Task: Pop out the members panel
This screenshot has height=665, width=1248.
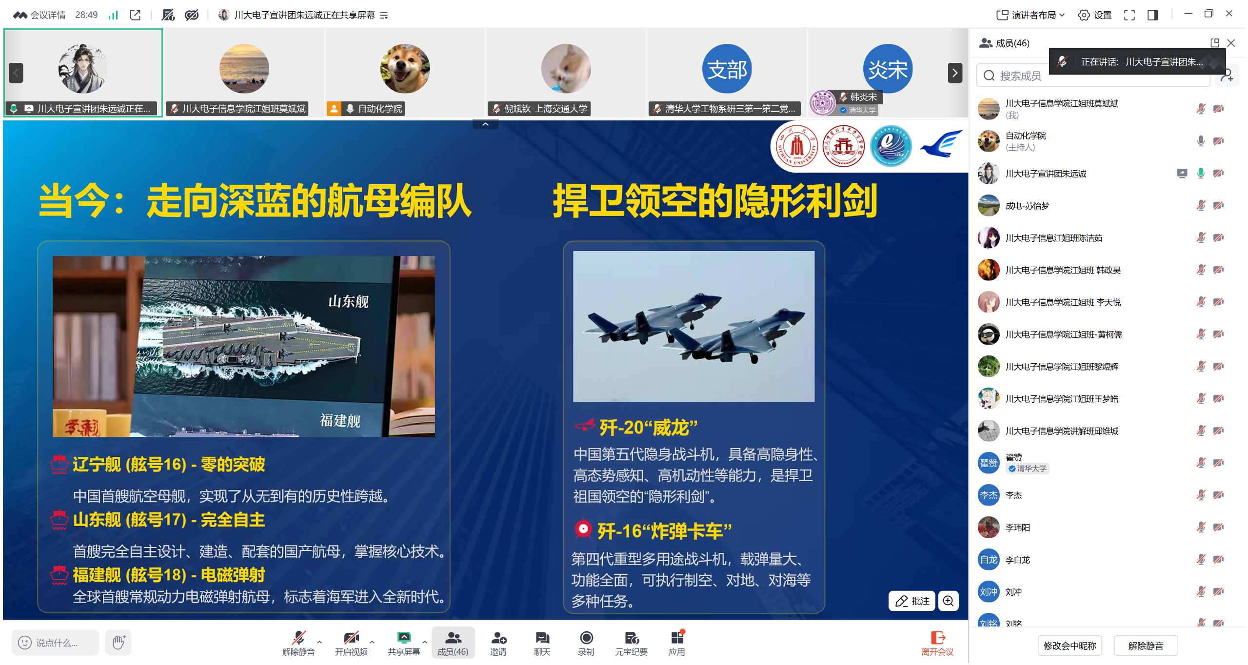Action: tap(1214, 43)
